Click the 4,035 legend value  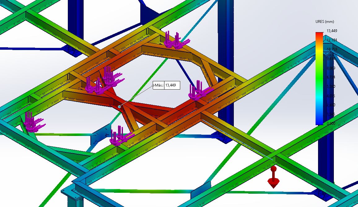[x=331, y=96]
